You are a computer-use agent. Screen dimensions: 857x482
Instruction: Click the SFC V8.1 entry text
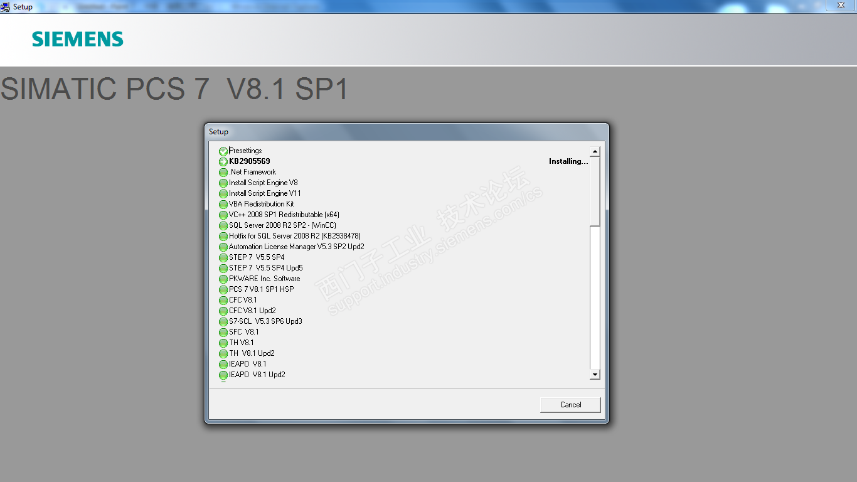(244, 332)
